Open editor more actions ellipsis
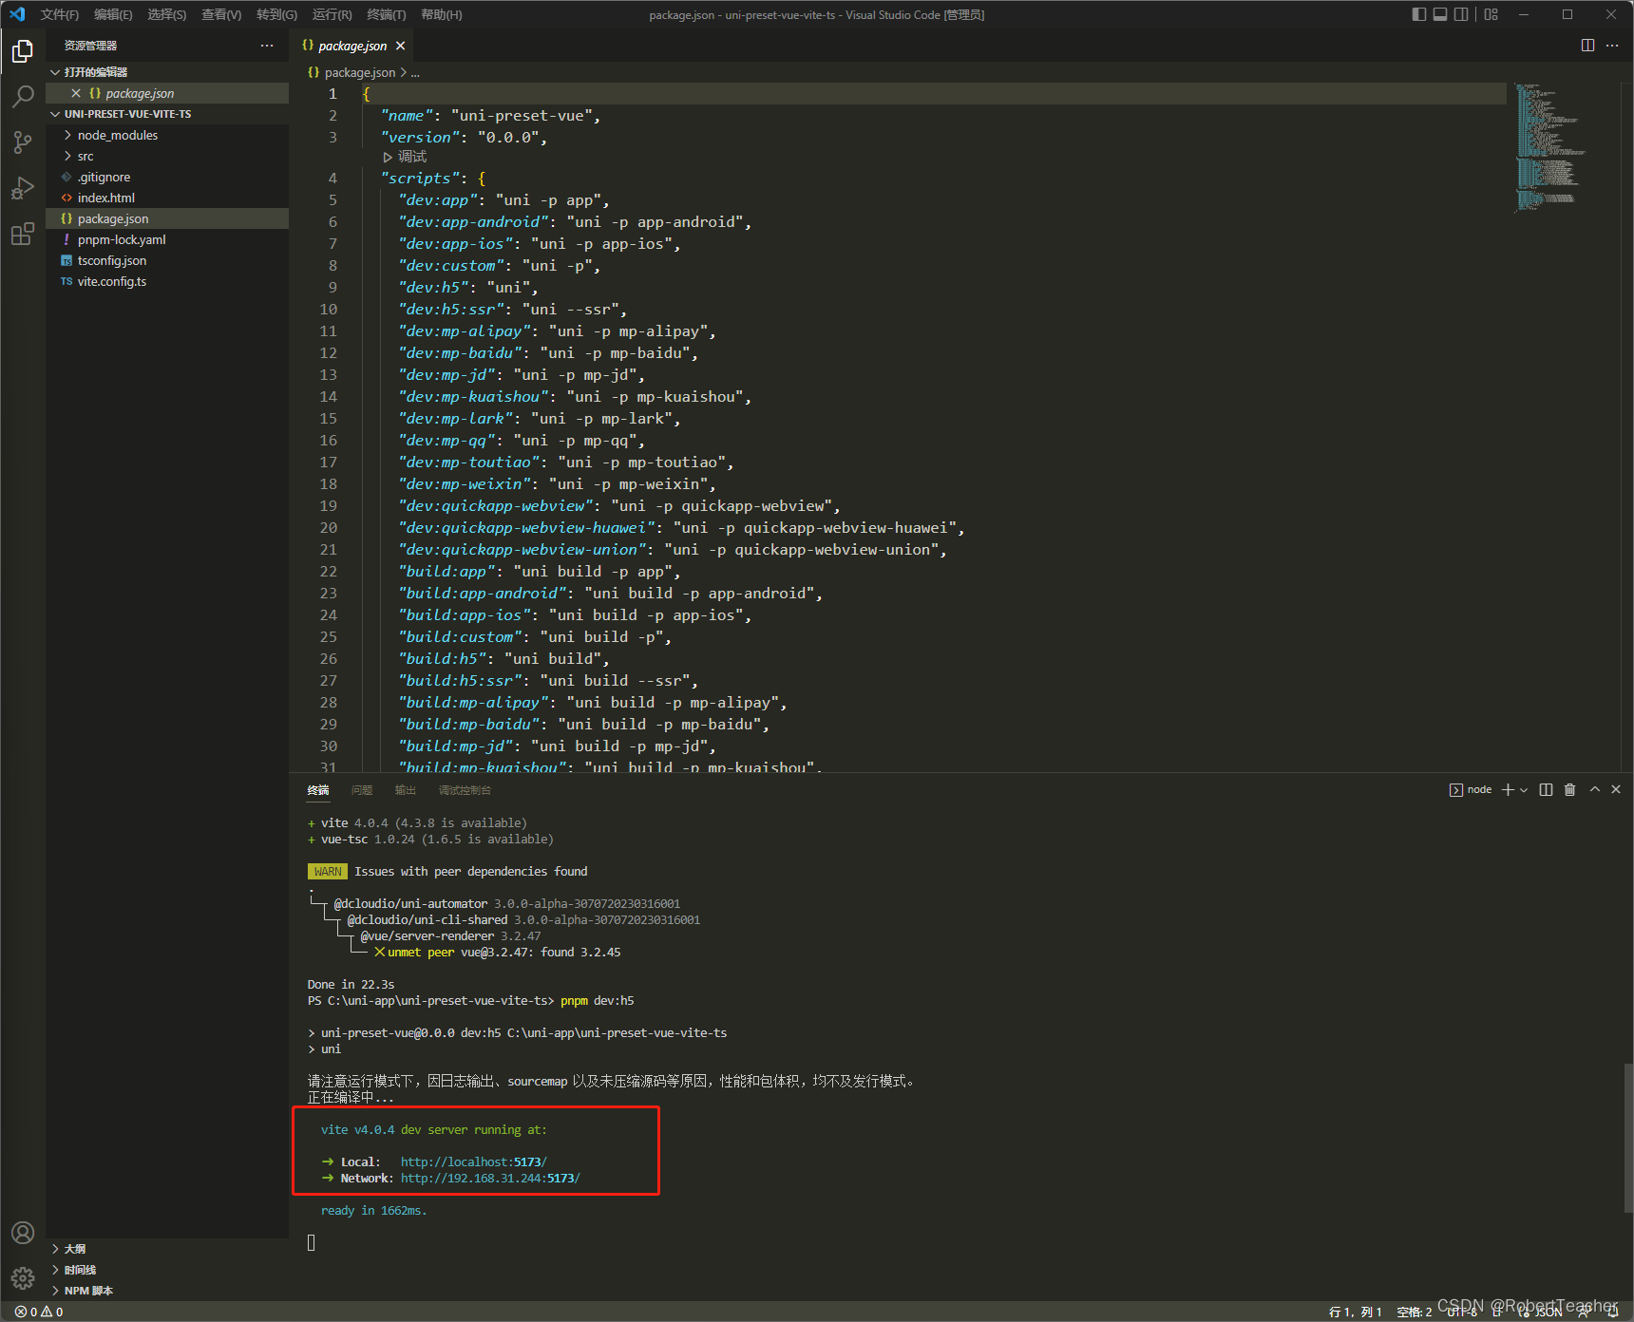The height and width of the screenshot is (1322, 1634). [1612, 46]
